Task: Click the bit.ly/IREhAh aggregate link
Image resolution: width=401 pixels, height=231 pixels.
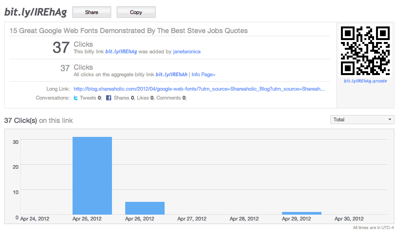Action: 171,74
